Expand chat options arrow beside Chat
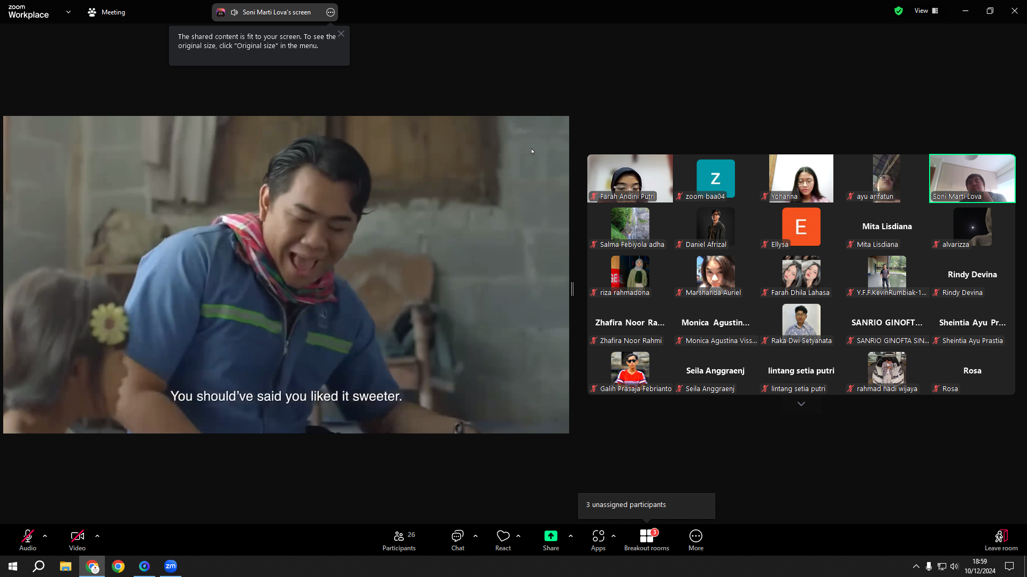The height and width of the screenshot is (577, 1027). [x=476, y=536]
